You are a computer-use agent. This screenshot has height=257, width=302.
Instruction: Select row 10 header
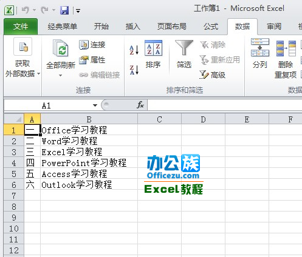tap(14, 229)
